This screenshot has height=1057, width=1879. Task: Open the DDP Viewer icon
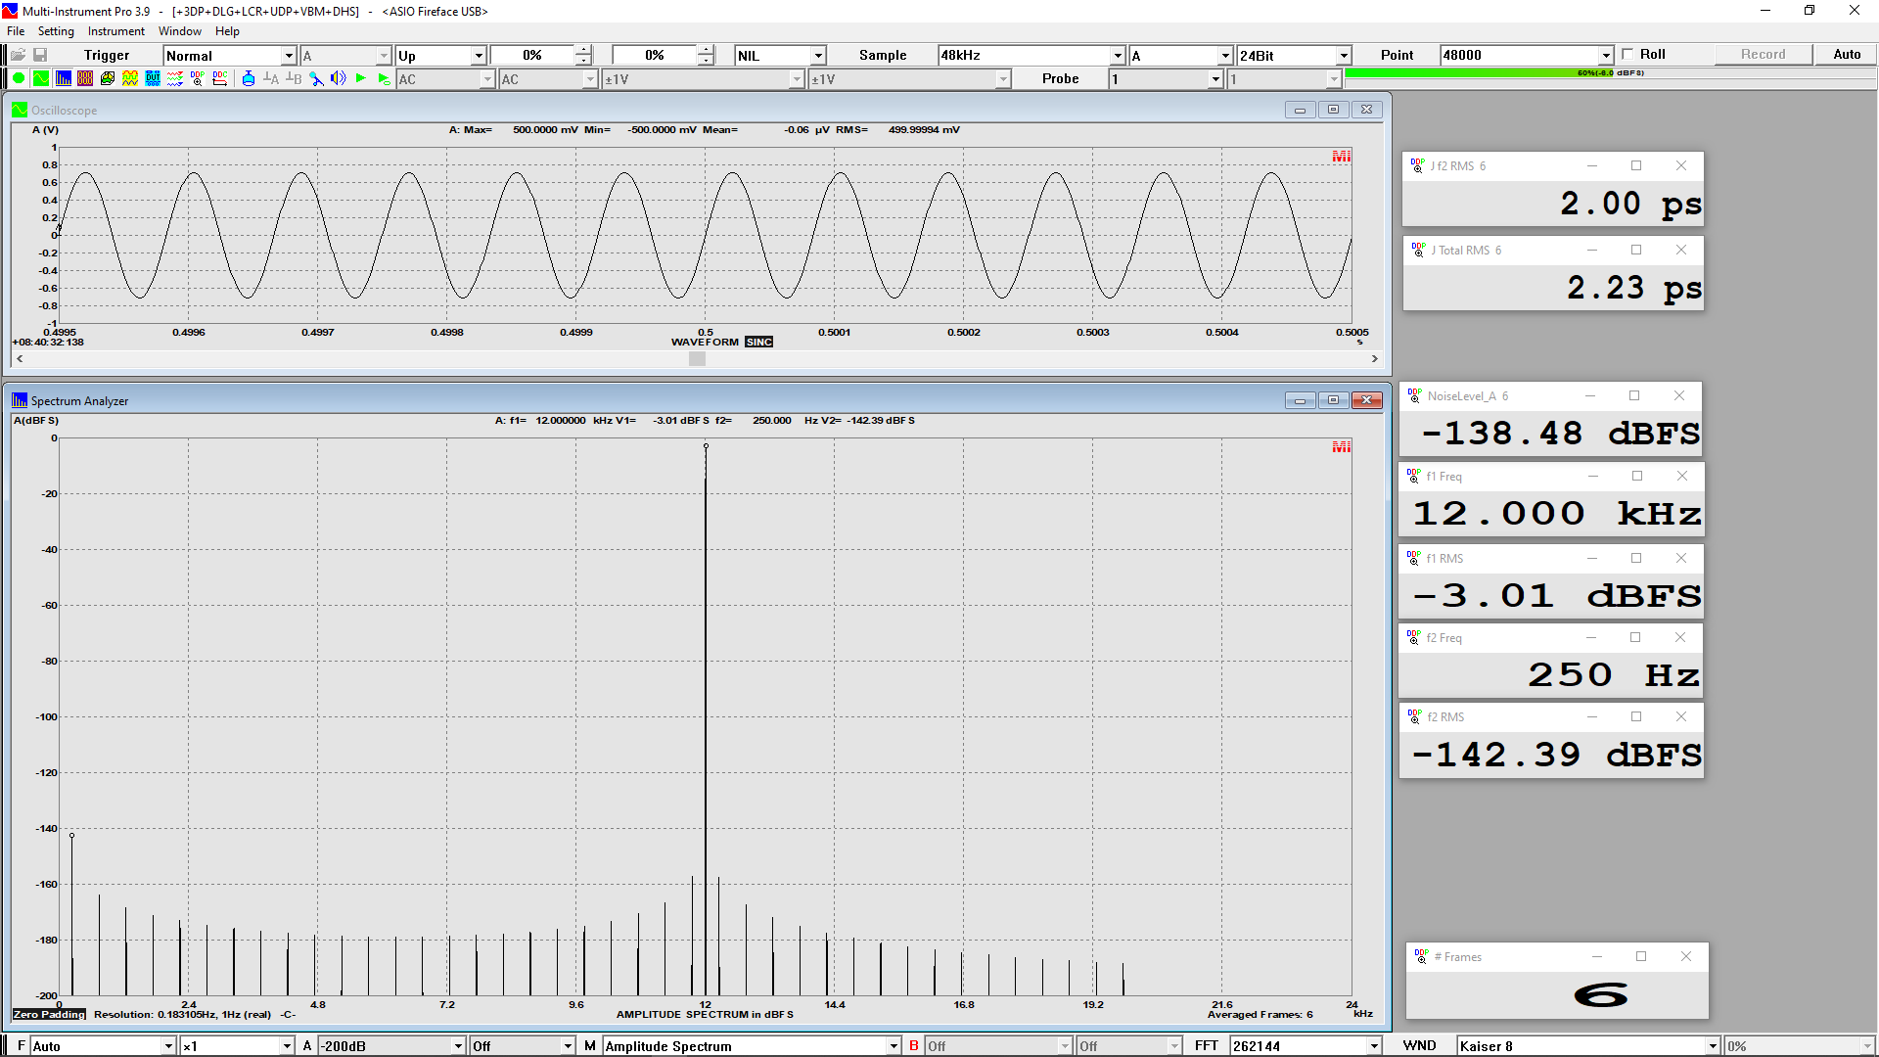(198, 78)
